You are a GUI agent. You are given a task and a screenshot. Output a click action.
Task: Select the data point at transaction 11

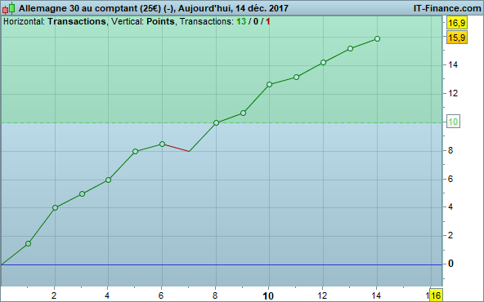[296, 77]
